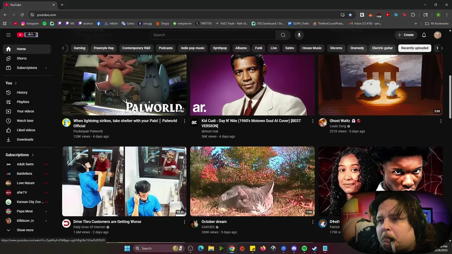Expand the Subscriptions section heading

click(20, 155)
